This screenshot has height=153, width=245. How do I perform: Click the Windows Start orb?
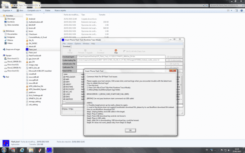[4, 150]
